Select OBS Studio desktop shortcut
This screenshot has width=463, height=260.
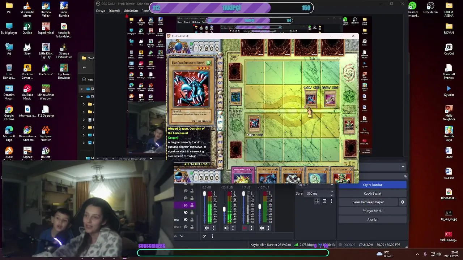[x=430, y=8]
